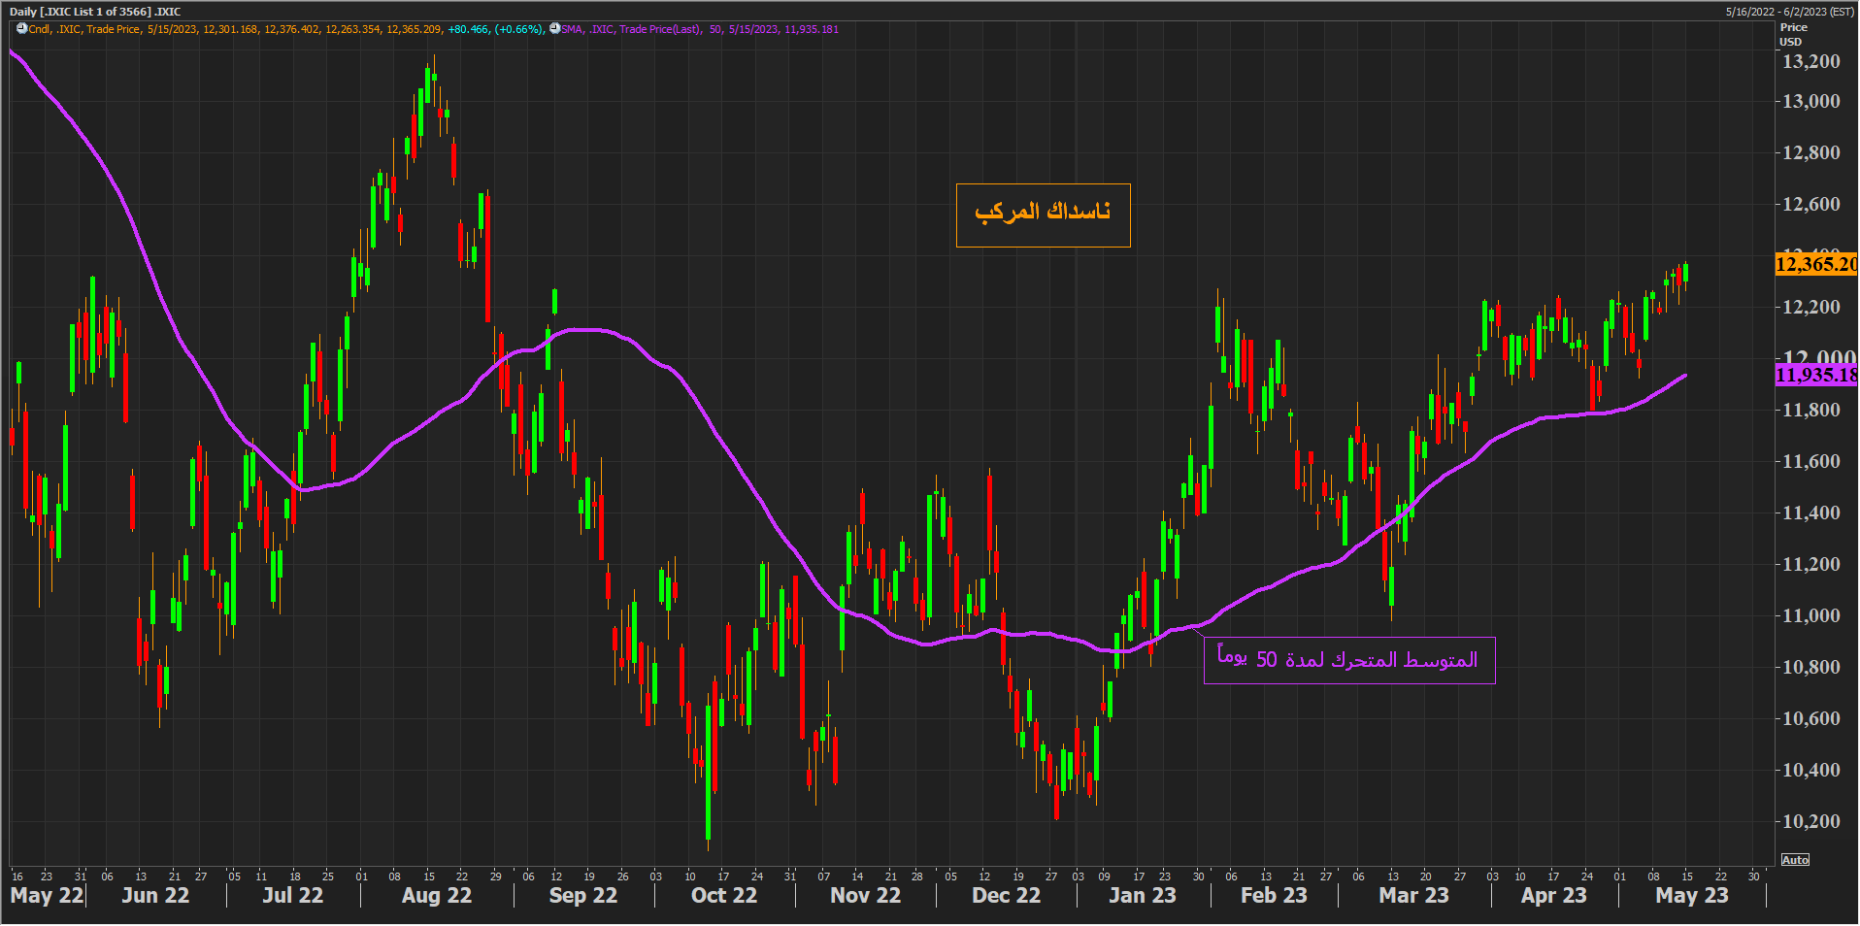Viewport: 1860px width, 926px height.
Task: Click the Oct 22 label on time axis
Action: [x=724, y=896]
